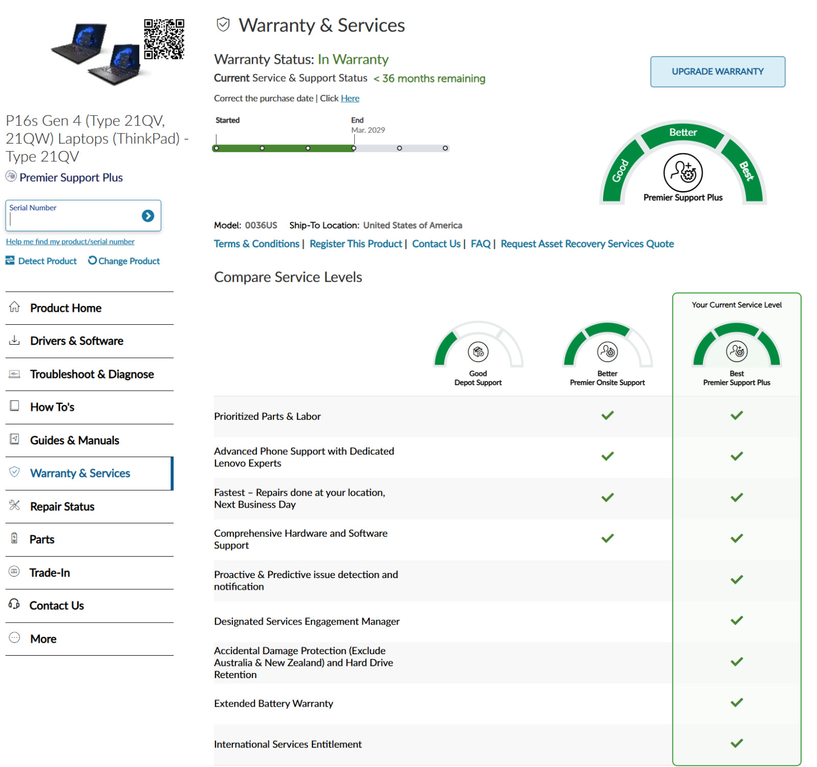
Task: Submit serial number with arrow button
Action: (x=148, y=216)
